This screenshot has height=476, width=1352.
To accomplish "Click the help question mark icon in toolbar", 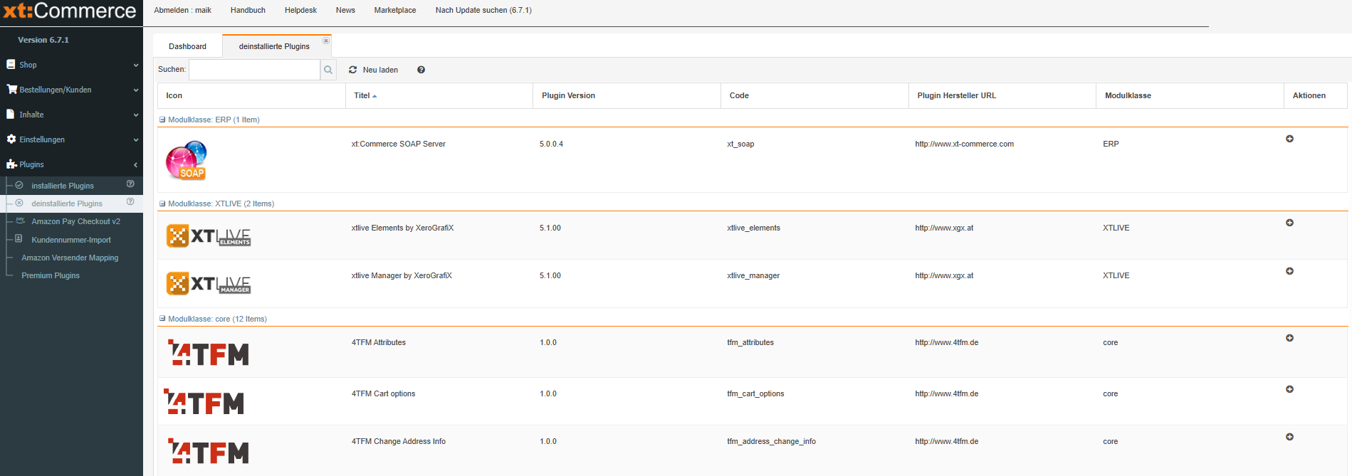I will pos(421,70).
